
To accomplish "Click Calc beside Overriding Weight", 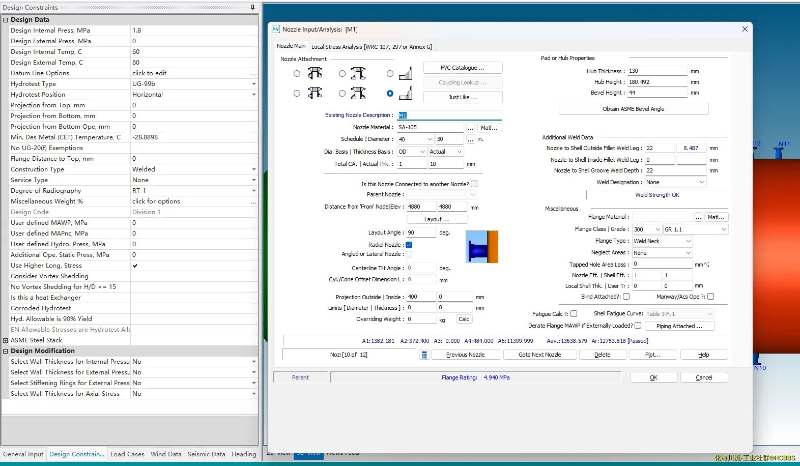I will pyautogui.click(x=464, y=319).
